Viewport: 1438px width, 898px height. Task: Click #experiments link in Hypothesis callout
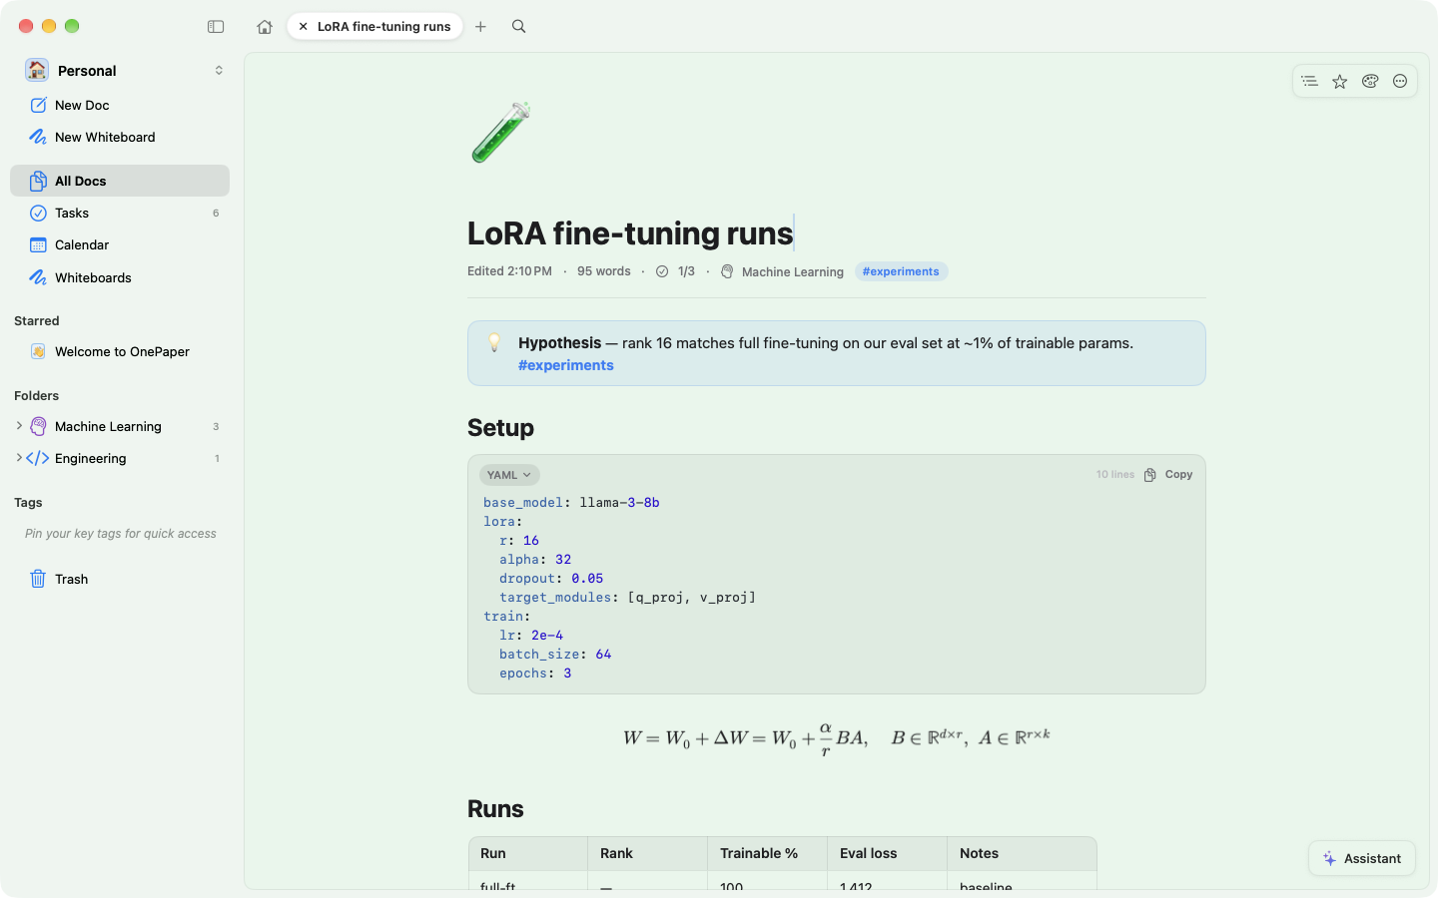pos(566,365)
